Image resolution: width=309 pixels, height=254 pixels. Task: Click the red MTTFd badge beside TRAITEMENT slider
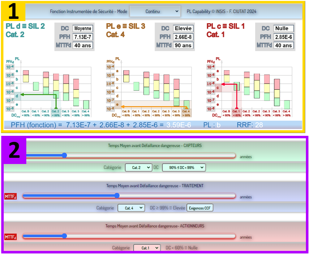coord(11,196)
